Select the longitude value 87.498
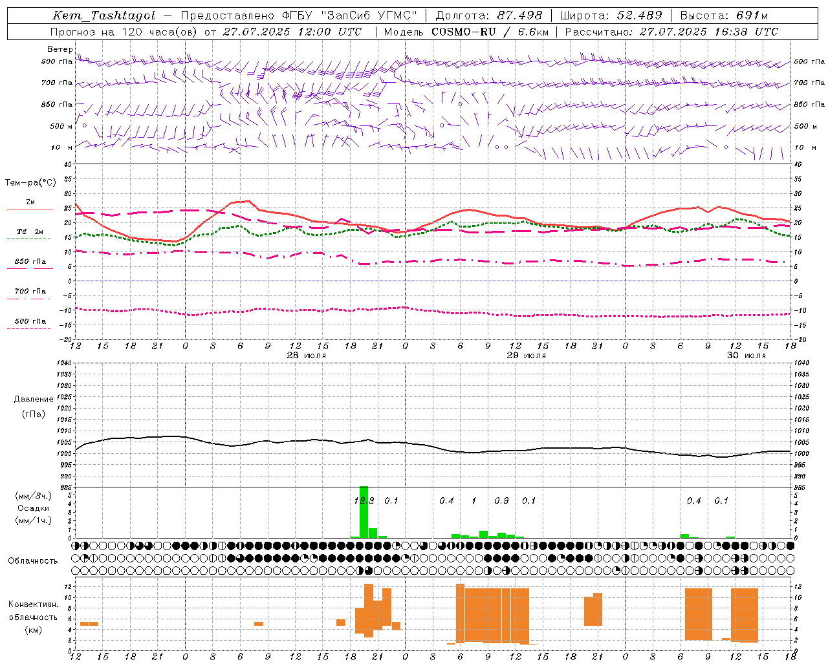 click(520, 16)
